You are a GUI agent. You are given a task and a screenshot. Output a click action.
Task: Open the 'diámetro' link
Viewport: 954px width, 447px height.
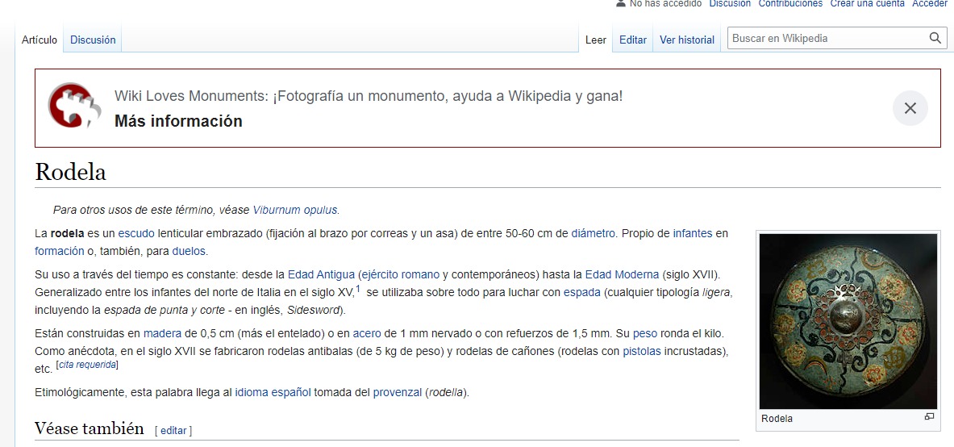point(594,233)
